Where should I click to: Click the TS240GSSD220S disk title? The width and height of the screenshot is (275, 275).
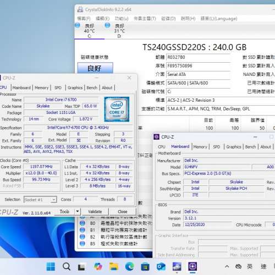tap(195, 47)
